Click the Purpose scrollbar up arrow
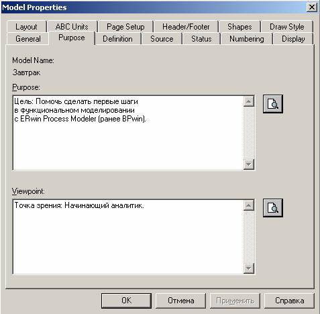 pyautogui.click(x=249, y=101)
